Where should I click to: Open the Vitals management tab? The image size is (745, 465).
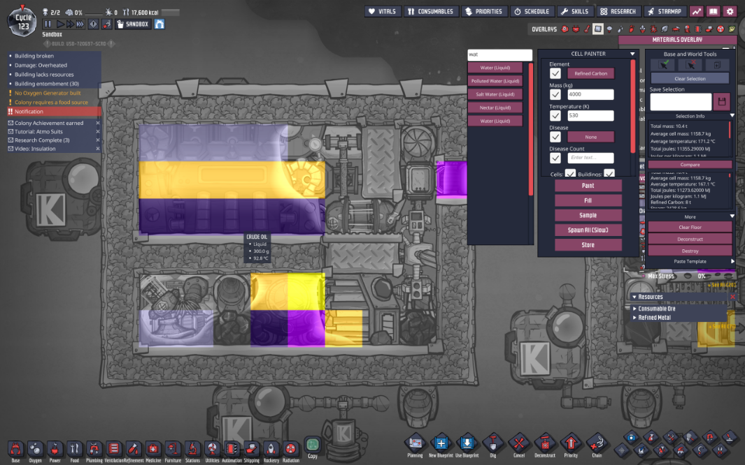pyautogui.click(x=383, y=11)
